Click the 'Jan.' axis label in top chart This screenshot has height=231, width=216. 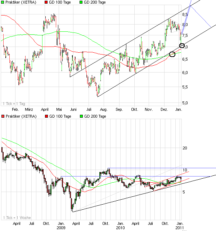(179, 109)
